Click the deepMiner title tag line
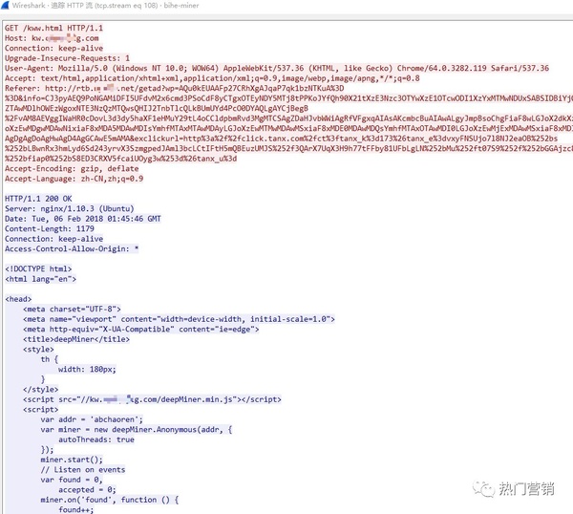The image size is (573, 514). 76,339
